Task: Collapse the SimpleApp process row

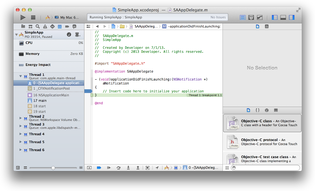Action: 16,34
